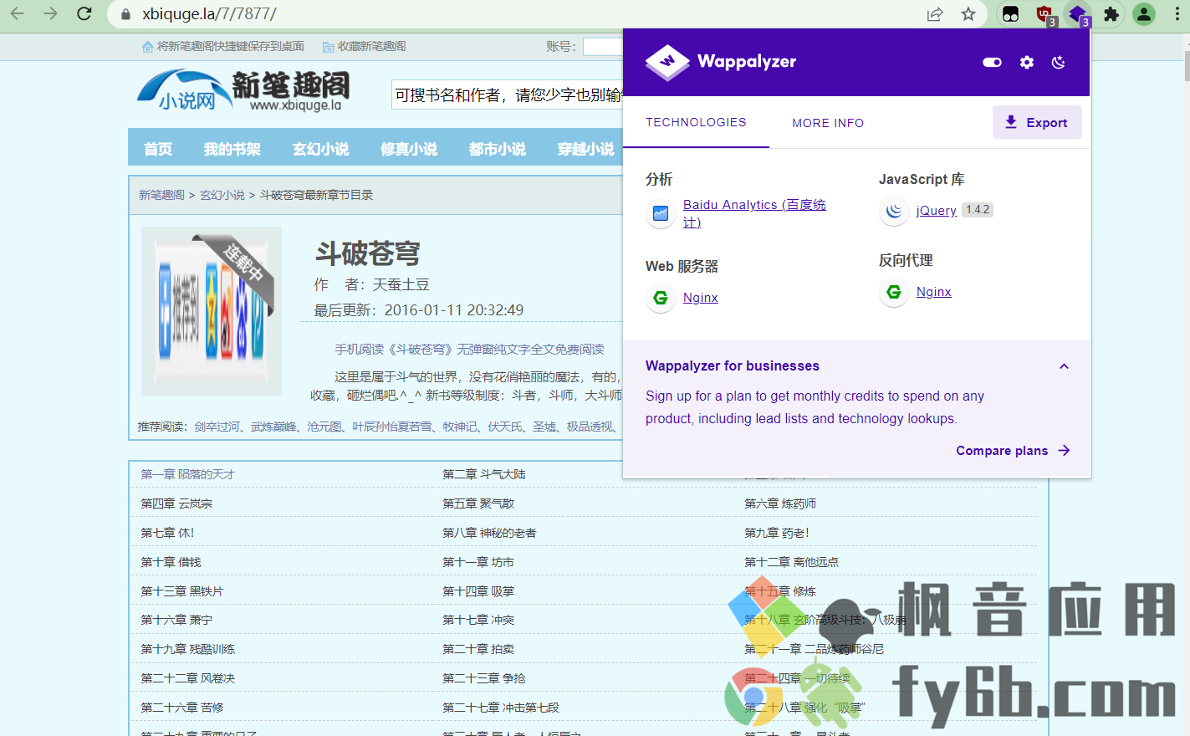Open the Extensions puzzle-piece menu
The image size is (1190, 736).
(1111, 13)
